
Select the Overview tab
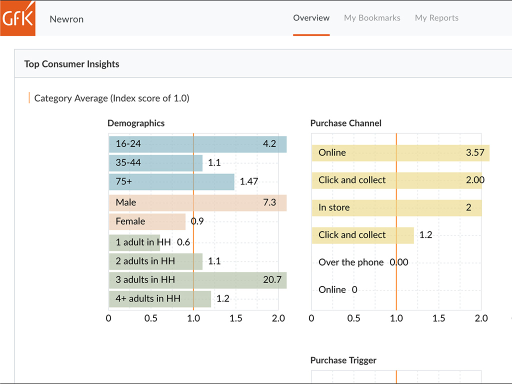tap(311, 18)
